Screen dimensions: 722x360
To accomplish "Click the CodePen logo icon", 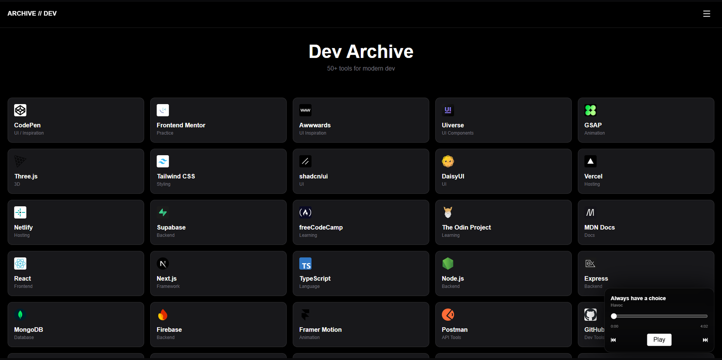I will (20, 110).
